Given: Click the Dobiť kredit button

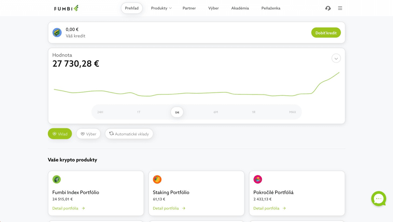Looking at the screenshot, I should pos(326,33).
